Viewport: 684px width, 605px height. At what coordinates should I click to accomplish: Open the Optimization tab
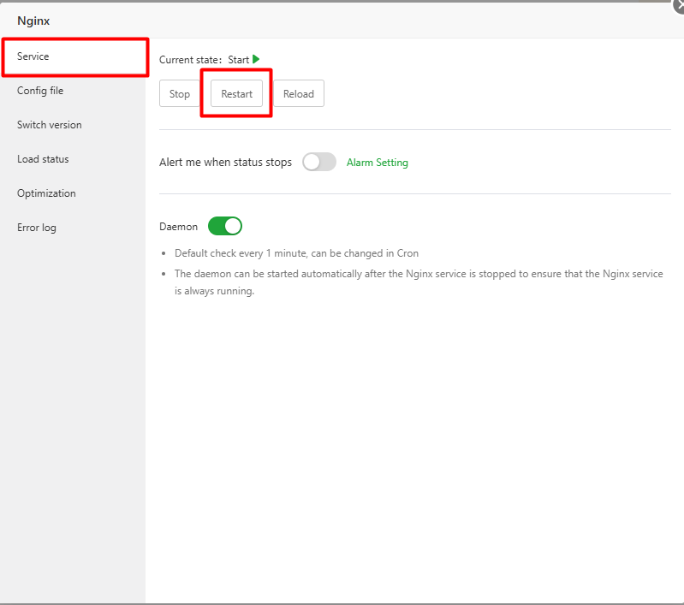tap(74, 193)
